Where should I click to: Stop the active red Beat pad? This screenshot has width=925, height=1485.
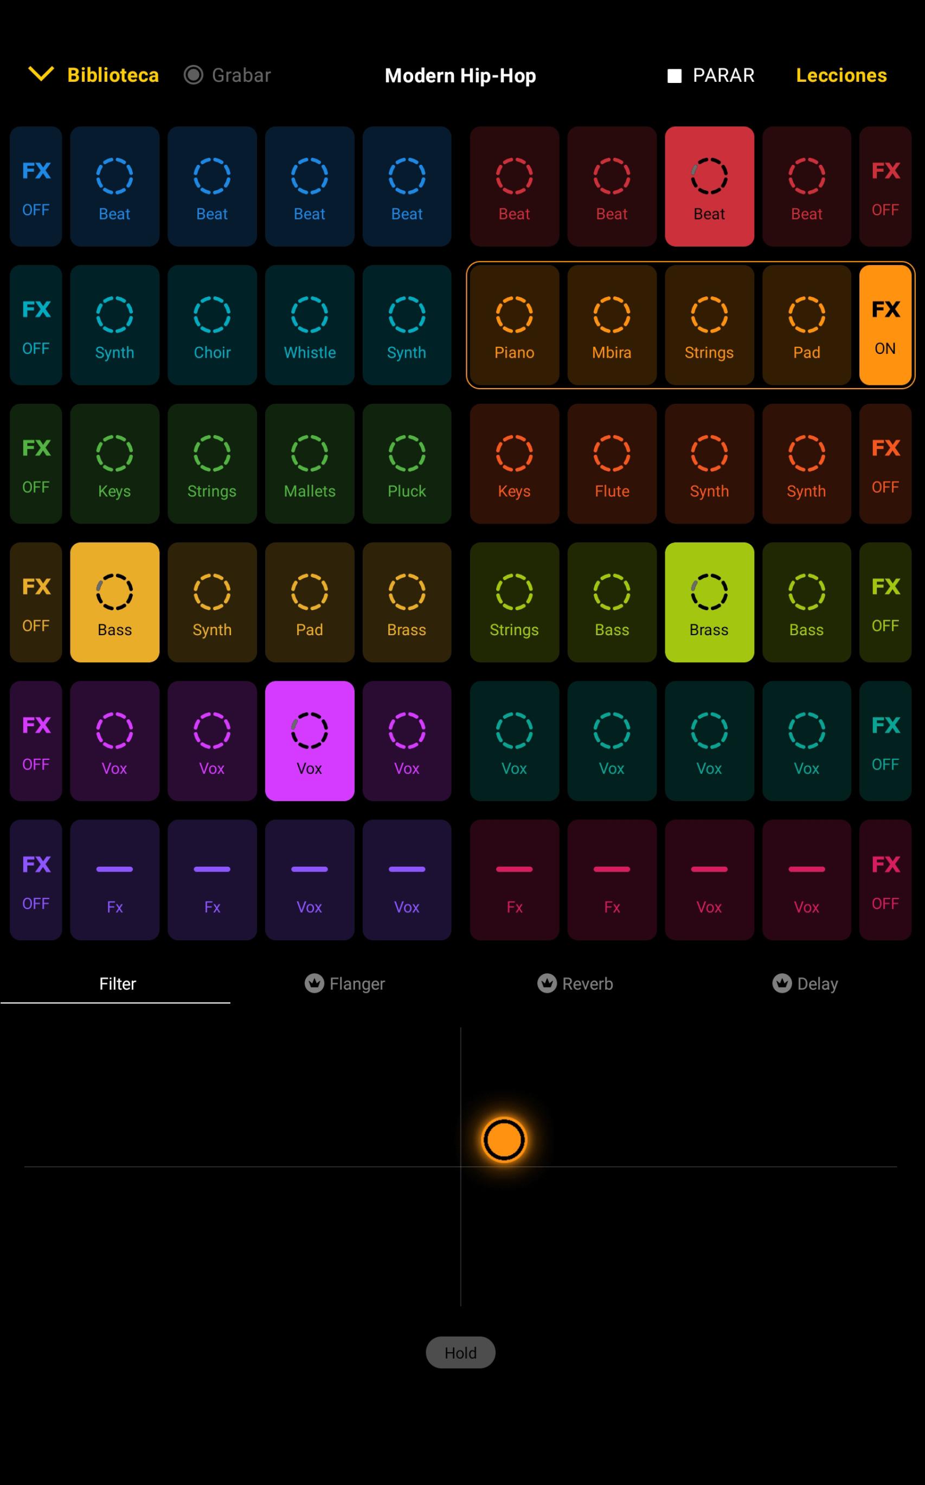click(709, 186)
